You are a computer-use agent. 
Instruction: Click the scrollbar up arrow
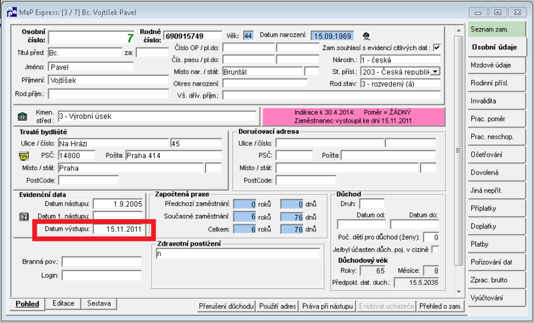click(459, 31)
